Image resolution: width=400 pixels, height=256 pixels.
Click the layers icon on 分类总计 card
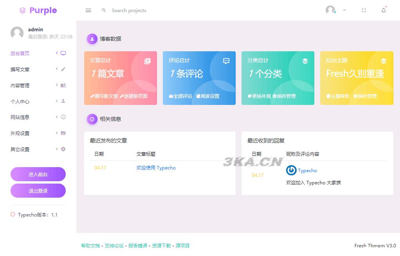coord(305,61)
